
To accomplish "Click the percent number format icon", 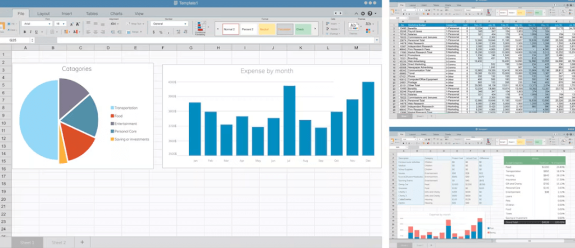I will click(x=160, y=33).
